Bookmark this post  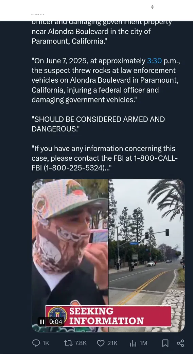165,343
